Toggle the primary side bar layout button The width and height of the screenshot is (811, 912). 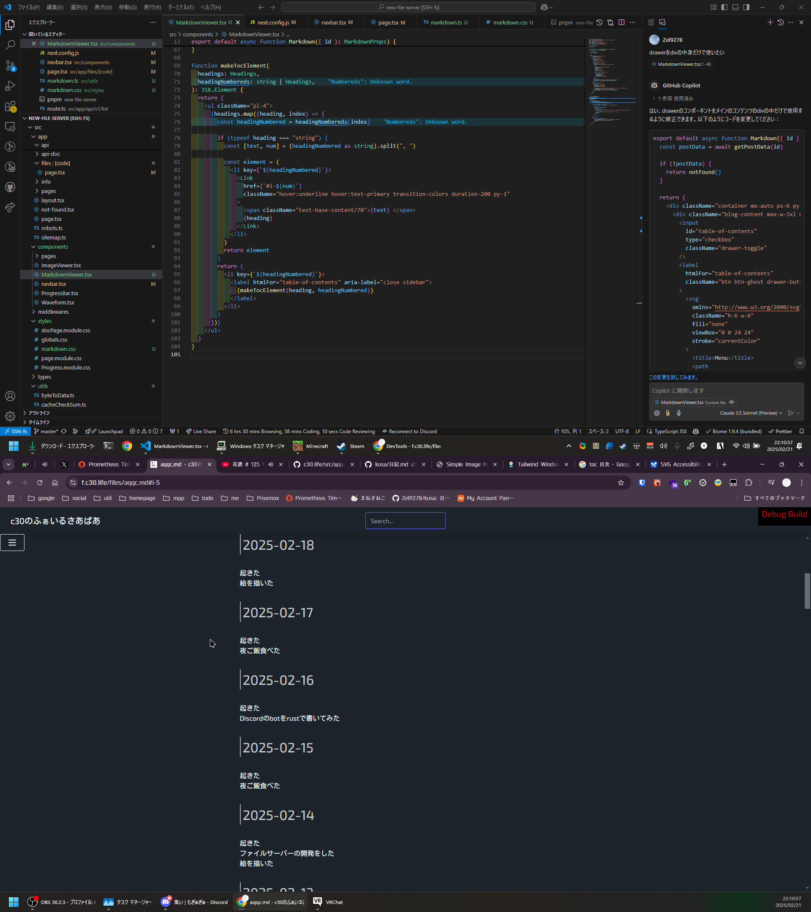click(724, 7)
